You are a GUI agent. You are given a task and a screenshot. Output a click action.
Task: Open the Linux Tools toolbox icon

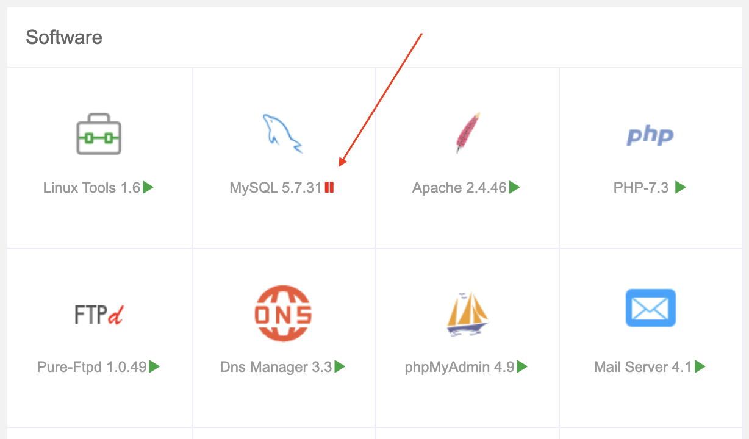[x=99, y=134]
